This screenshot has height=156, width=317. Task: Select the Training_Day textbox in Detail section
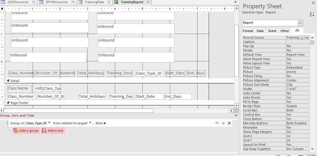tap(121, 97)
